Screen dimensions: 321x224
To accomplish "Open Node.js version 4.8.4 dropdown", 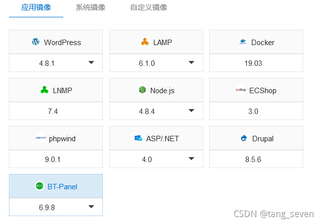I will [156, 111].
